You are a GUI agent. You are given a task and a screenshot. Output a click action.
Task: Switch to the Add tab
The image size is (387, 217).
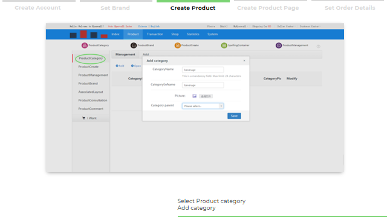pyautogui.click(x=146, y=54)
